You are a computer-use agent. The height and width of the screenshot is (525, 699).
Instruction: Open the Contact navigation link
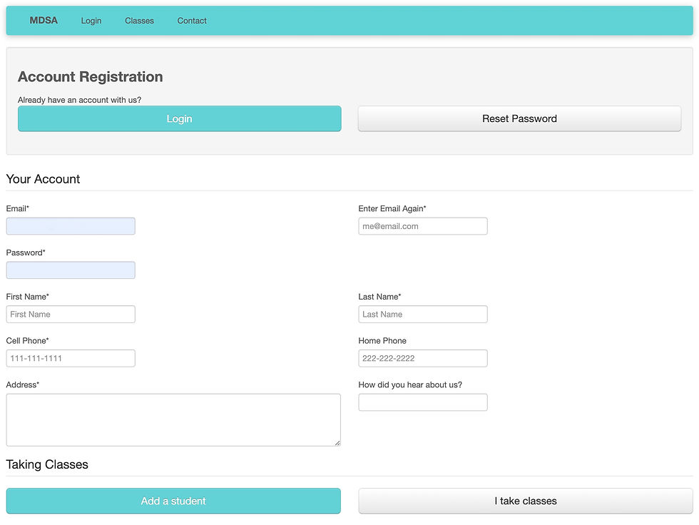[x=191, y=21]
